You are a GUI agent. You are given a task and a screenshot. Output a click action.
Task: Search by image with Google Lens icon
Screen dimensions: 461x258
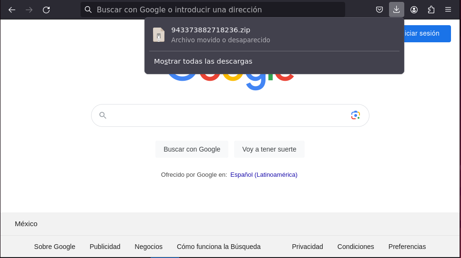pyautogui.click(x=355, y=115)
